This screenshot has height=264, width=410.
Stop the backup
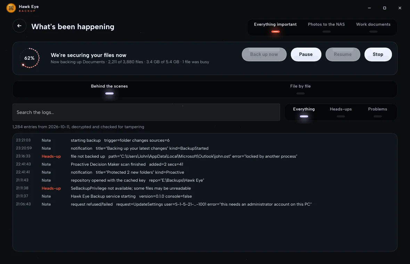pos(378,55)
